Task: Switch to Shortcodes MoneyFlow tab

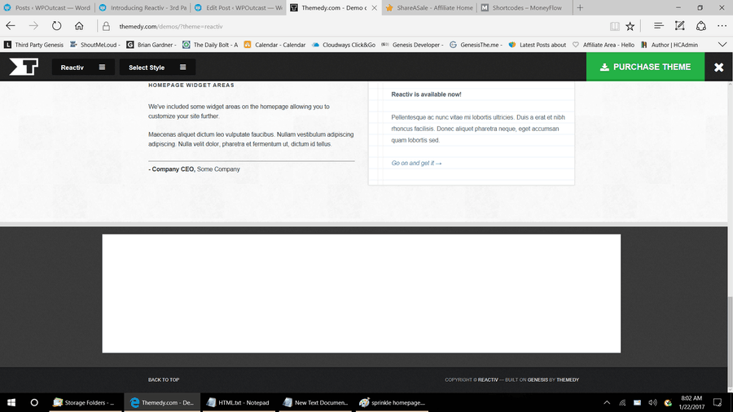Action: pyautogui.click(x=524, y=7)
